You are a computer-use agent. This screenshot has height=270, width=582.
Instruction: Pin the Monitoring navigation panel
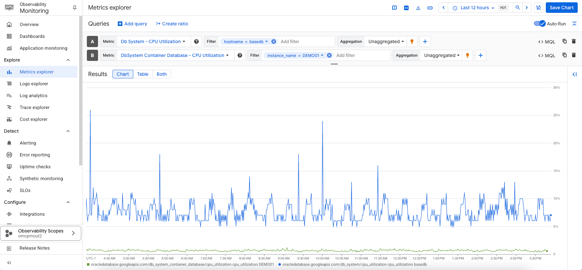(x=75, y=8)
